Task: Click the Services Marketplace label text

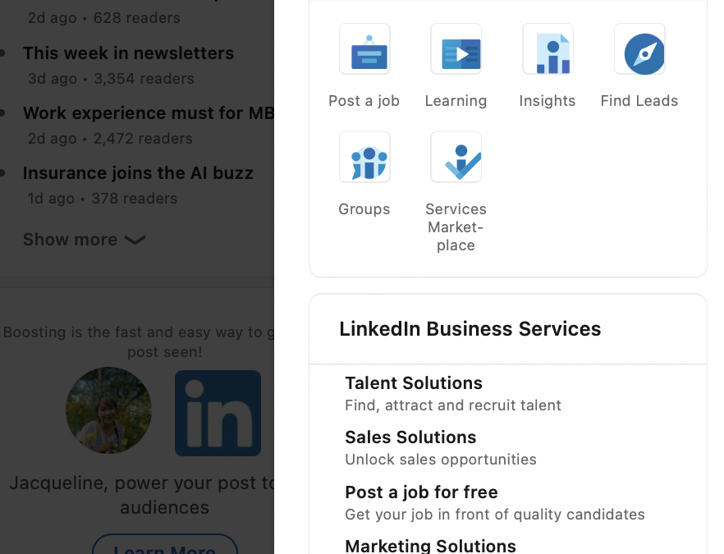Action: coord(456,227)
